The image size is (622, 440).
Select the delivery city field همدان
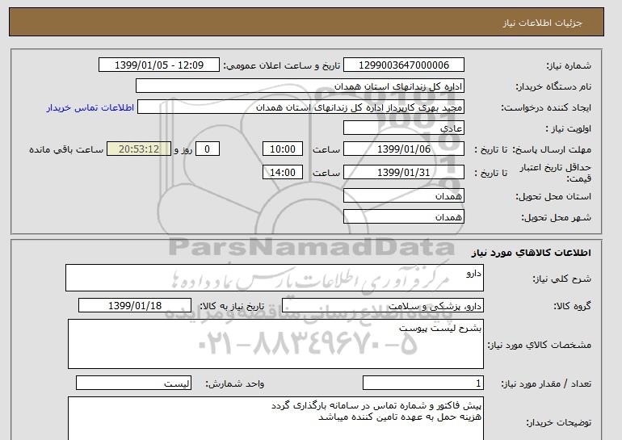point(403,217)
